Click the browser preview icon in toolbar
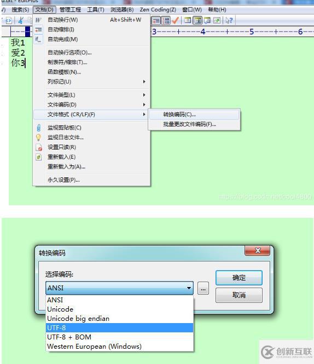Screen dimensions: 314x364 (9, 21)
